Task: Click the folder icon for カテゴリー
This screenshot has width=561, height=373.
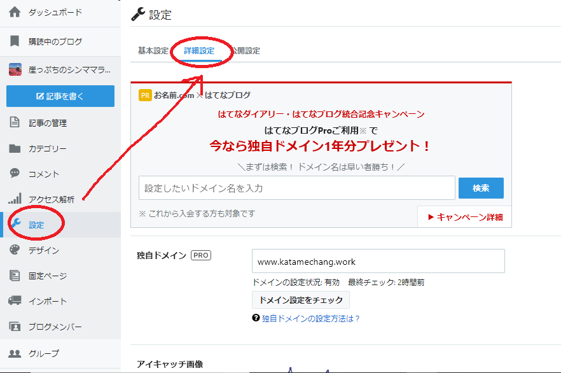Action: coord(15,148)
